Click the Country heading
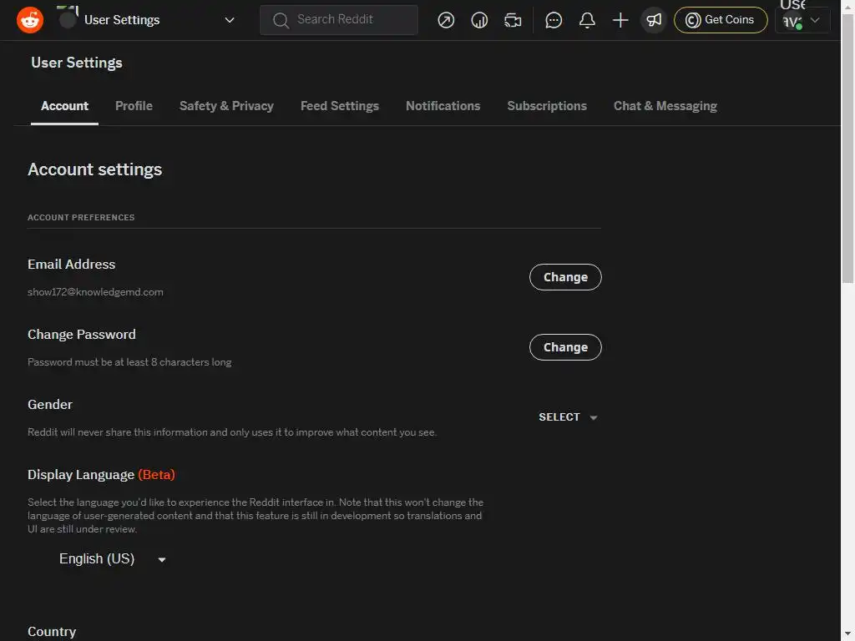The width and height of the screenshot is (855, 641). click(52, 632)
